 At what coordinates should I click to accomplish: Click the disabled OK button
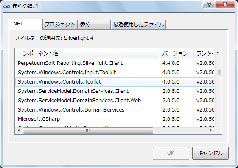171,153
